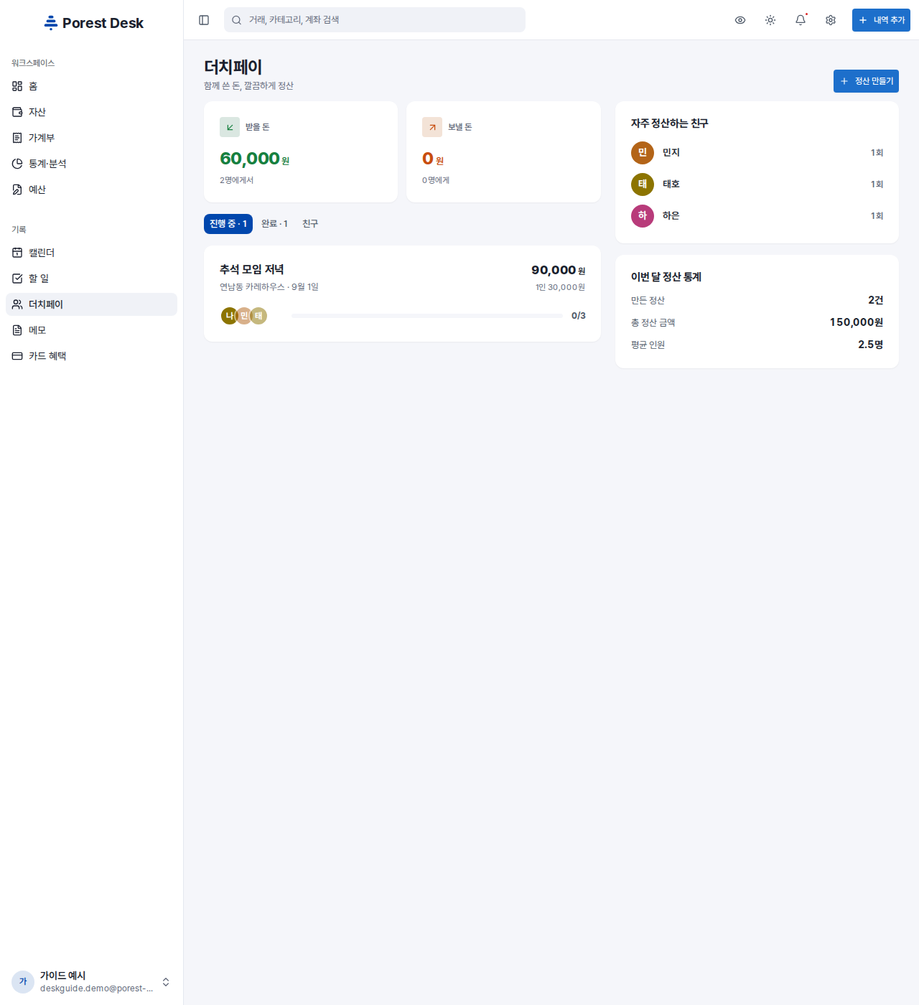Viewport: 919px width, 1005px height.
Task: Click the 메모 document icon
Action: [17, 330]
